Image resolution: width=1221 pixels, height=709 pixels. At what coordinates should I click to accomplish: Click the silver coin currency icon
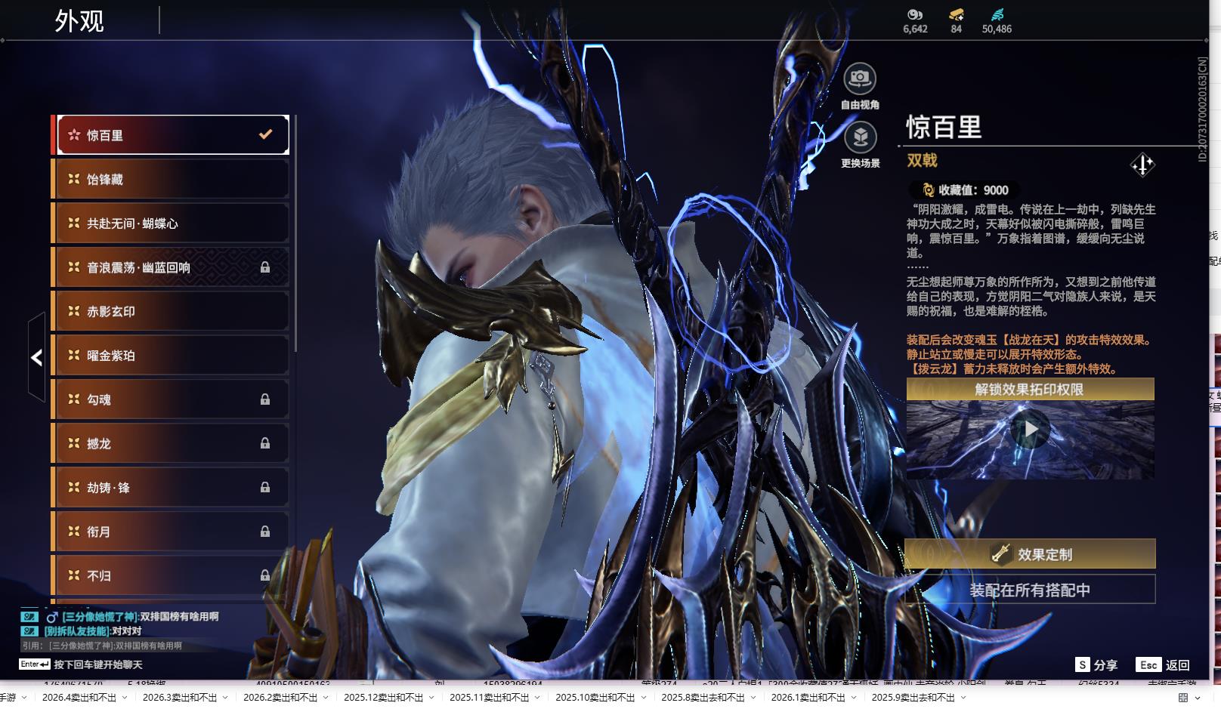click(x=914, y=14)
